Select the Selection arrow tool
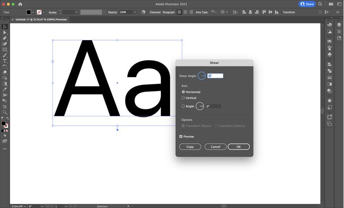Image resolution: width=344 pixels, height=208 pixels. [x=5, y=27]
